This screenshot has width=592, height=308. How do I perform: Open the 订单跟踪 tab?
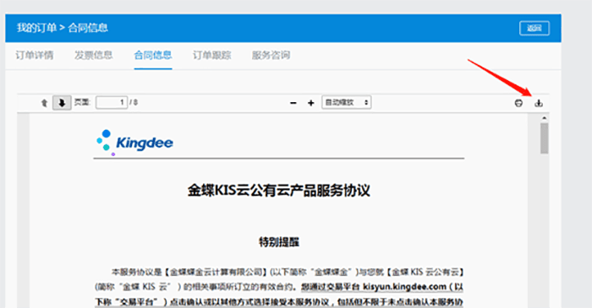coord(211,56)
